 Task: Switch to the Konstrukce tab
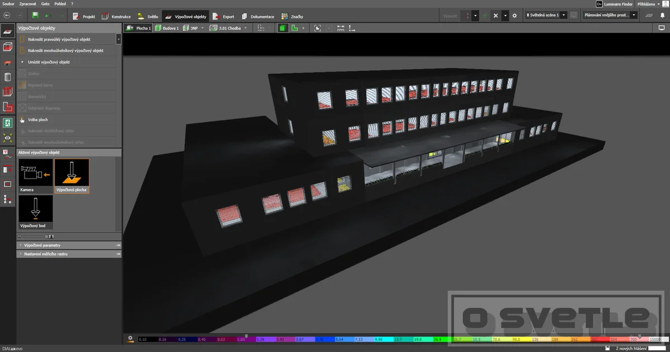(x=117, y=16)
